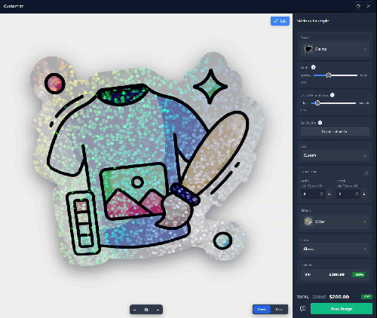Click the green badge next to TOTAL price

tap(366, 297)
